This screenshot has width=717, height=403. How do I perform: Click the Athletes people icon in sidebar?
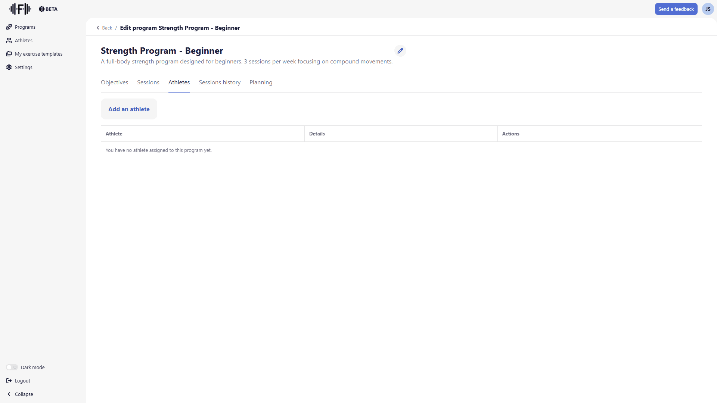coord(9,40)
